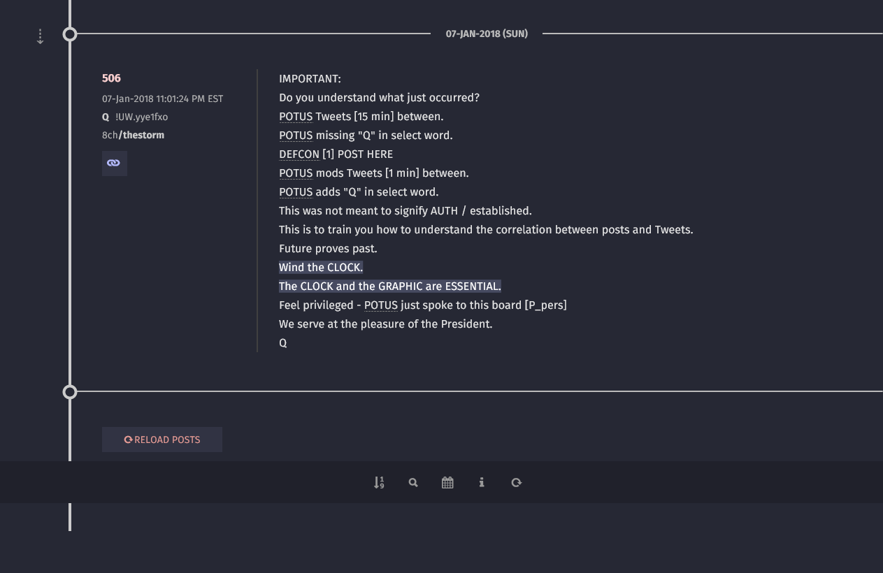Click the lower timeline circle marker
Image resolution: width=883 pixels, height=573 pixels.
coord(70,392)
